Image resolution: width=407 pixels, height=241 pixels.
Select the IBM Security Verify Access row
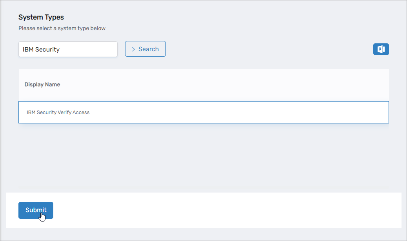click(203, 112)
